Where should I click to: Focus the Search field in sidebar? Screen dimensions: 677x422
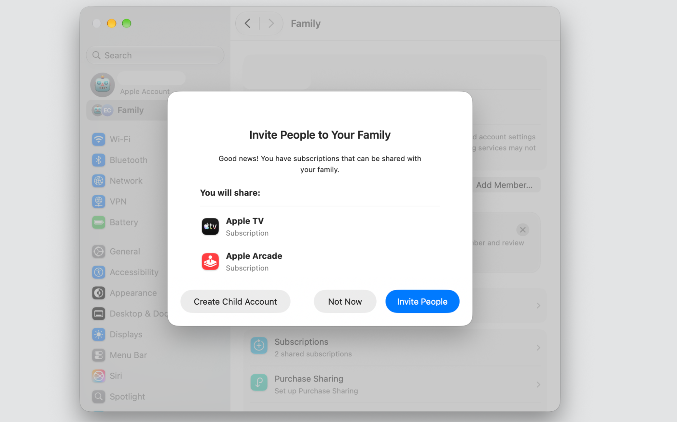pos(155,55)
